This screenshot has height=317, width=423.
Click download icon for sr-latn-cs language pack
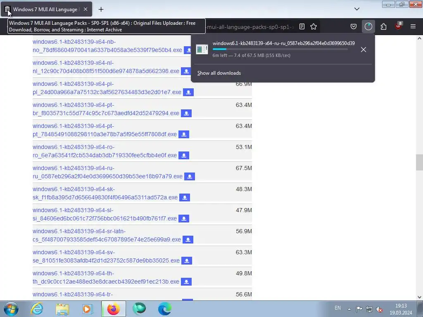188,239
